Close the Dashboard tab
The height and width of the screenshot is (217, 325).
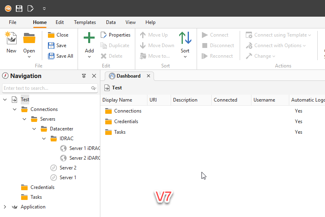coord(148,76)
